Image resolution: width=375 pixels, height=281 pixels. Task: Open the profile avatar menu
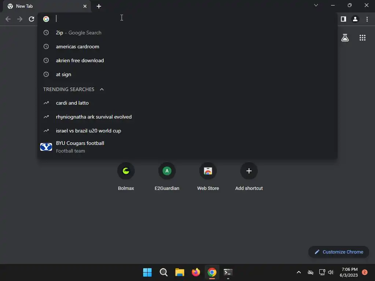pos(355,19)
